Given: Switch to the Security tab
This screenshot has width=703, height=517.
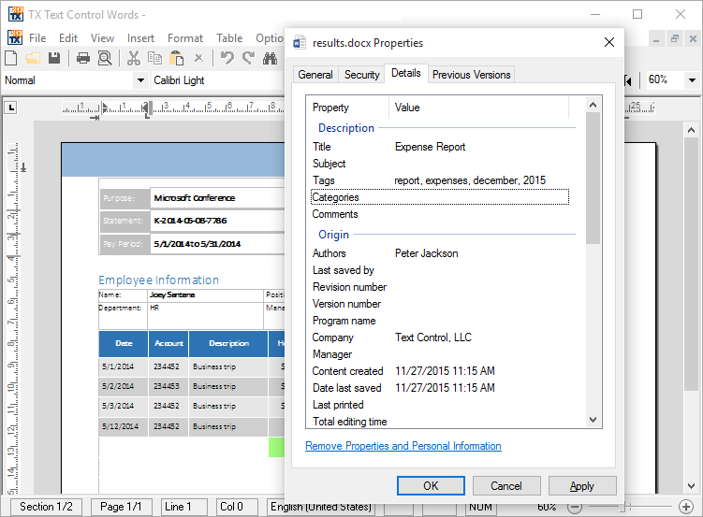Looking at the screenshot, I should 361,75.
